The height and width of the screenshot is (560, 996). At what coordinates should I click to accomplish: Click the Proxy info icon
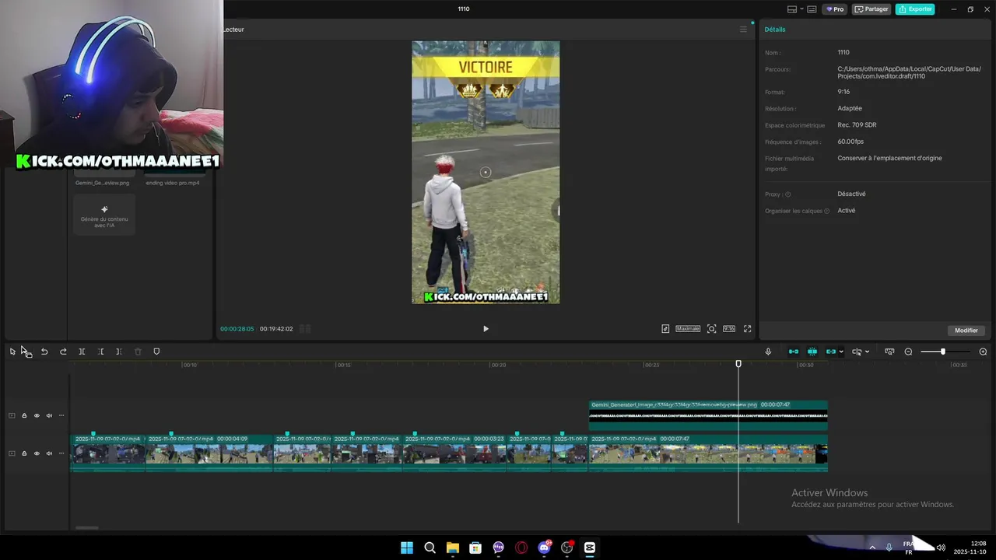pos(787,194)
